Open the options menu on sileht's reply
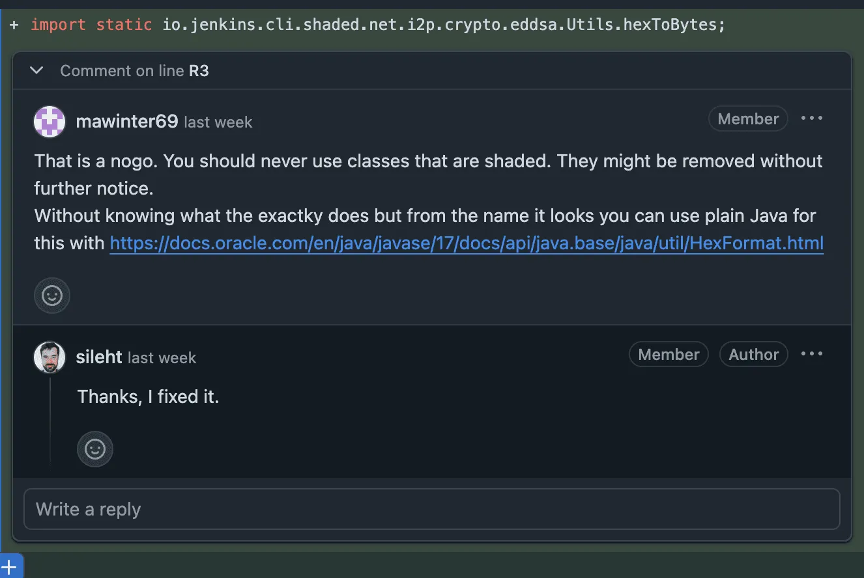Image resolution: width=864 pixels, height=578 pixels. 812,354
